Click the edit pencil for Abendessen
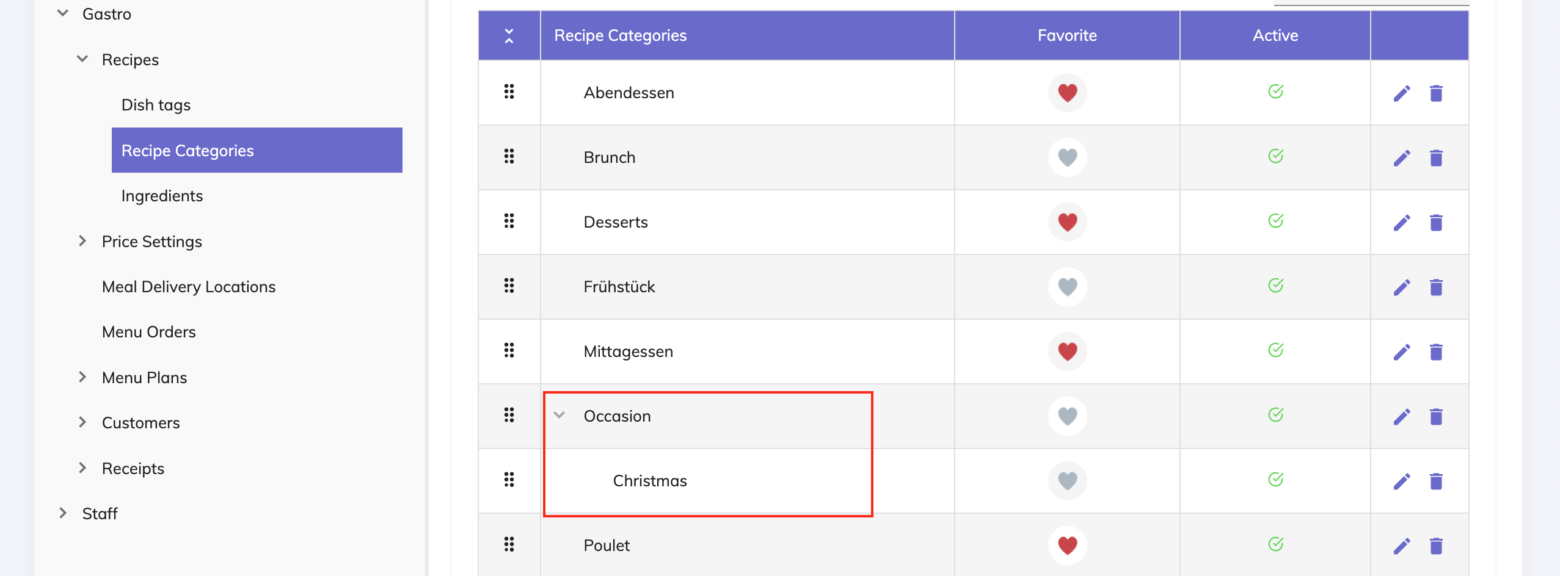The image size is (1560, 576). point(1402,93)
